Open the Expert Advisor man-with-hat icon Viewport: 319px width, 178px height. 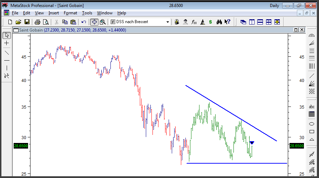(x=185, y=22)
